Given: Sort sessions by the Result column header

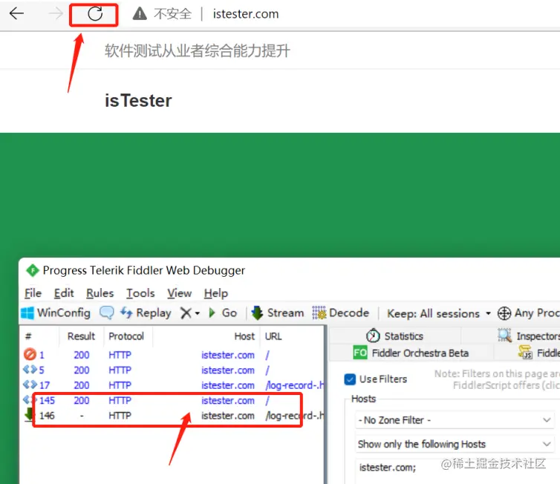Looking at the screenshot, I should click(x=81, y=336).
